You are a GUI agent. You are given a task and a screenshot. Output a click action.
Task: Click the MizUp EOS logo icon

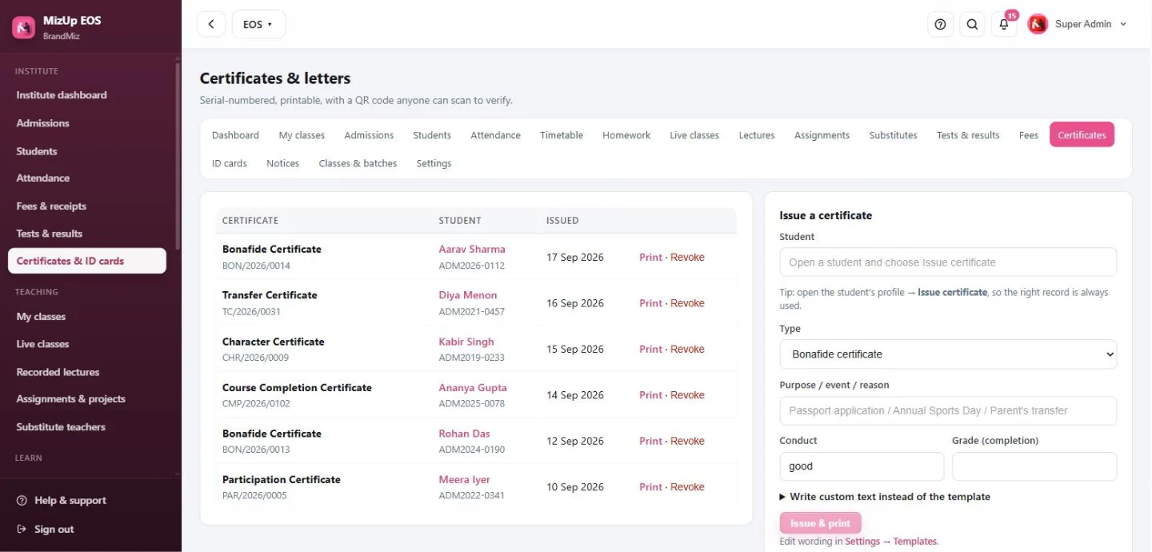coord(23,27)
